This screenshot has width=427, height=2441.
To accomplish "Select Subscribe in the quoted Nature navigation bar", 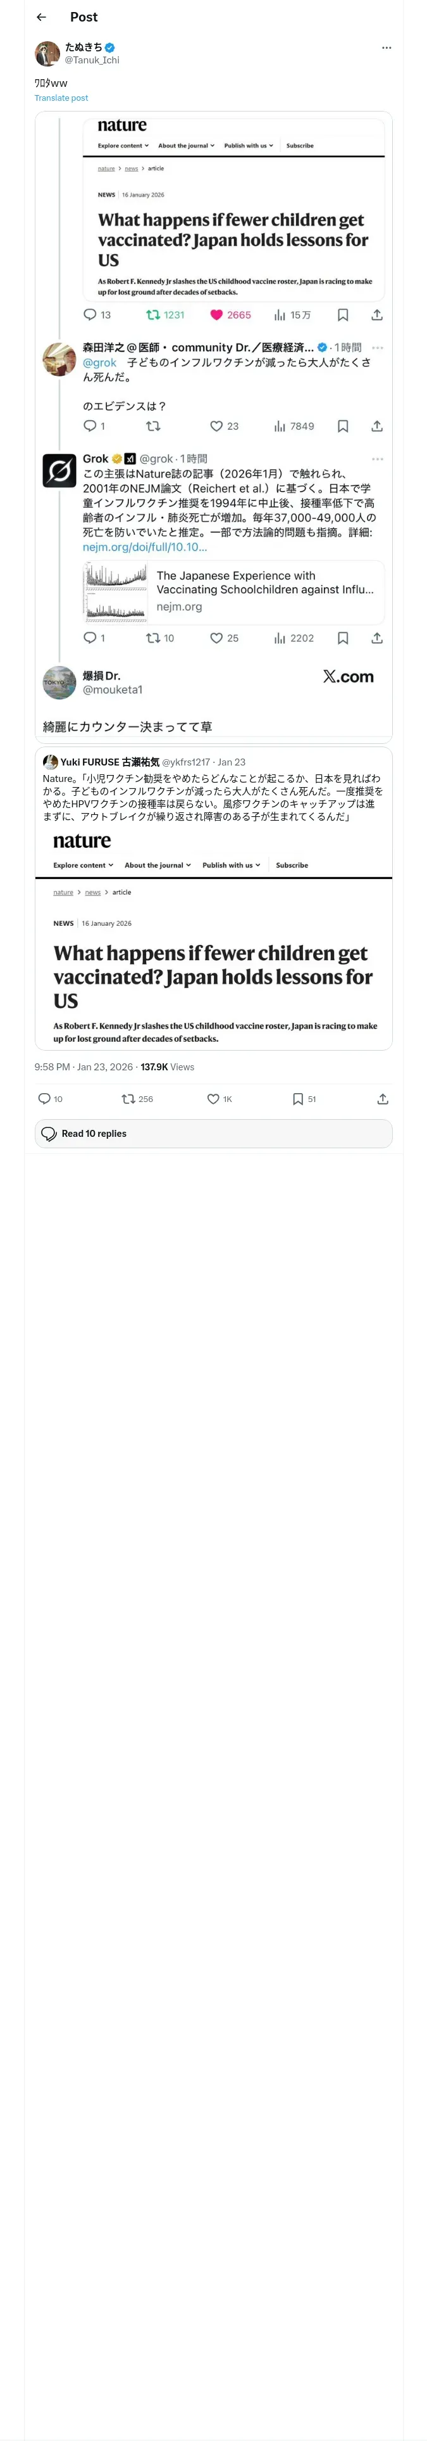I will [x=292, y=865].
